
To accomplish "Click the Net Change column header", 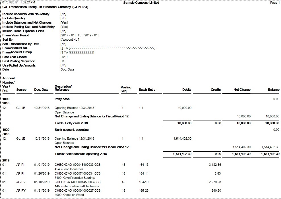I will 242,90.
